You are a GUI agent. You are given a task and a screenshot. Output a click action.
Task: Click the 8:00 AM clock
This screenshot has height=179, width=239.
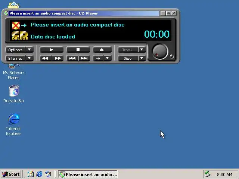pyautogui.click(x=224, y=175)
